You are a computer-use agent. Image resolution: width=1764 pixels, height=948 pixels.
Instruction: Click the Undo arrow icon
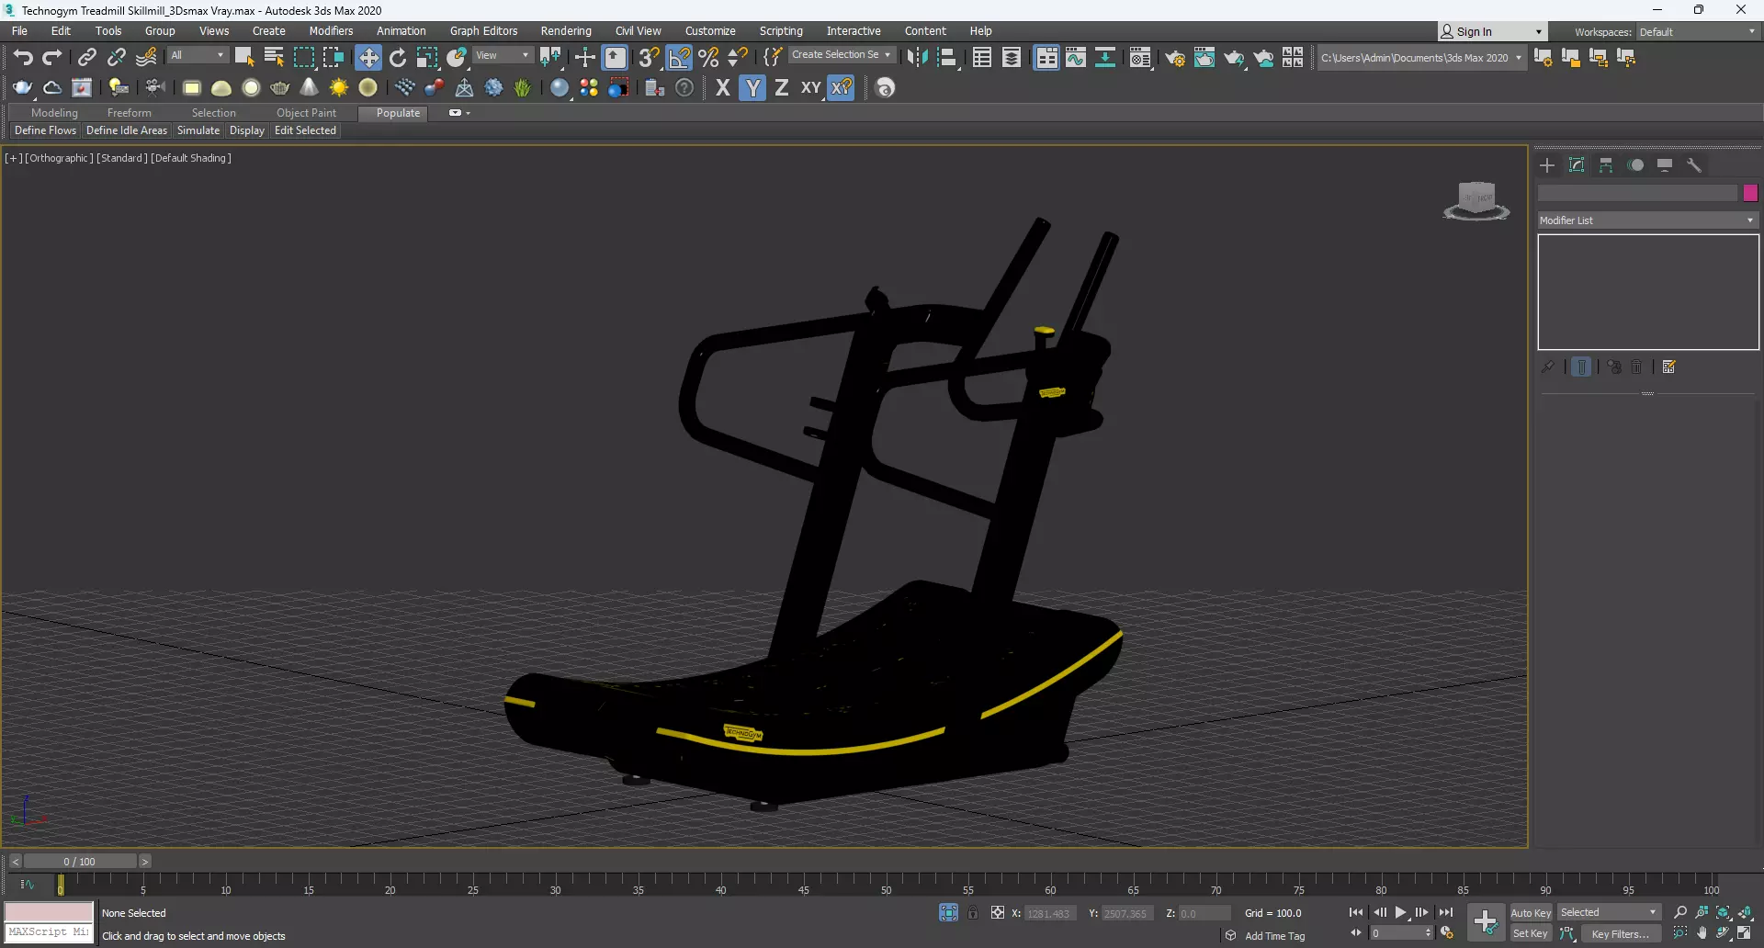point(23,58)
